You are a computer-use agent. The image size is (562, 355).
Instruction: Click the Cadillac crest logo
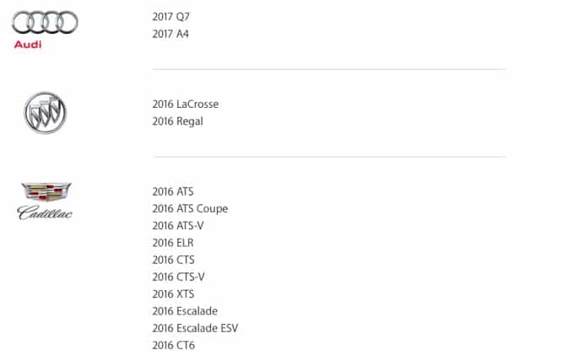coord(45,191)
